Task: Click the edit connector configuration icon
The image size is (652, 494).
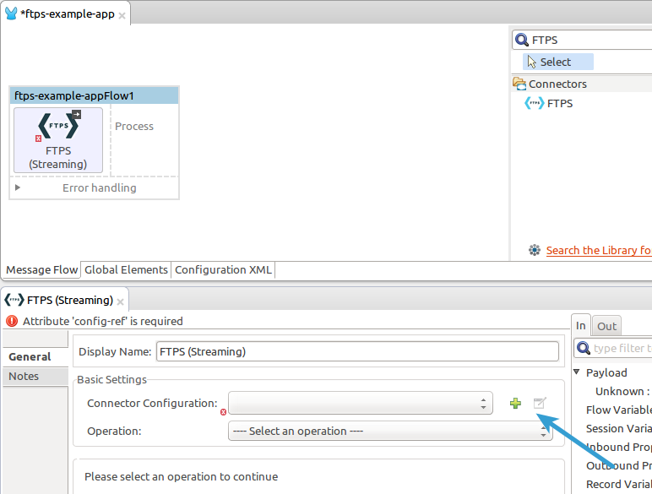Action: (x=540, y=404)
